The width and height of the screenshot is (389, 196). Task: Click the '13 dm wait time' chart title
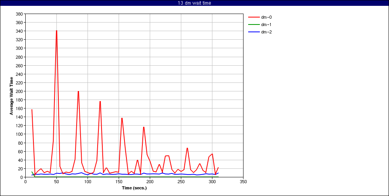pos(194,3)
